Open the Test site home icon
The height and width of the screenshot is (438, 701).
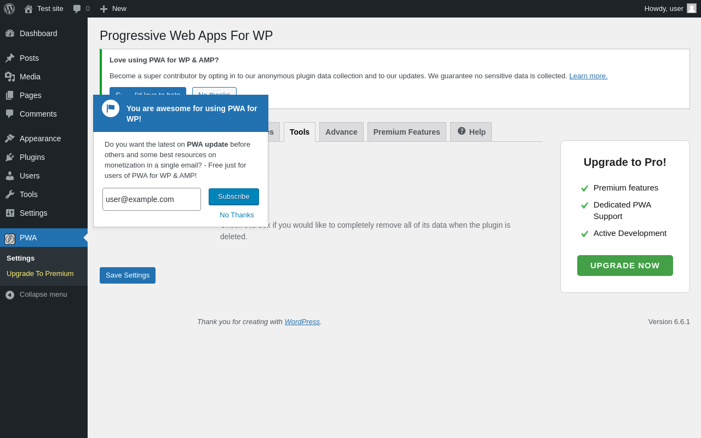coord(28,9)
